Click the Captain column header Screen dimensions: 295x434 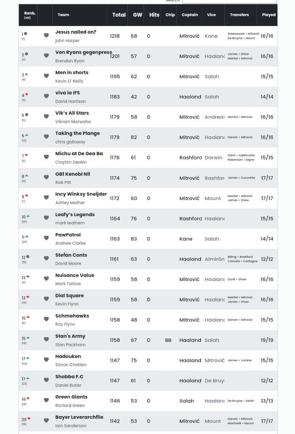coord(190,15)
